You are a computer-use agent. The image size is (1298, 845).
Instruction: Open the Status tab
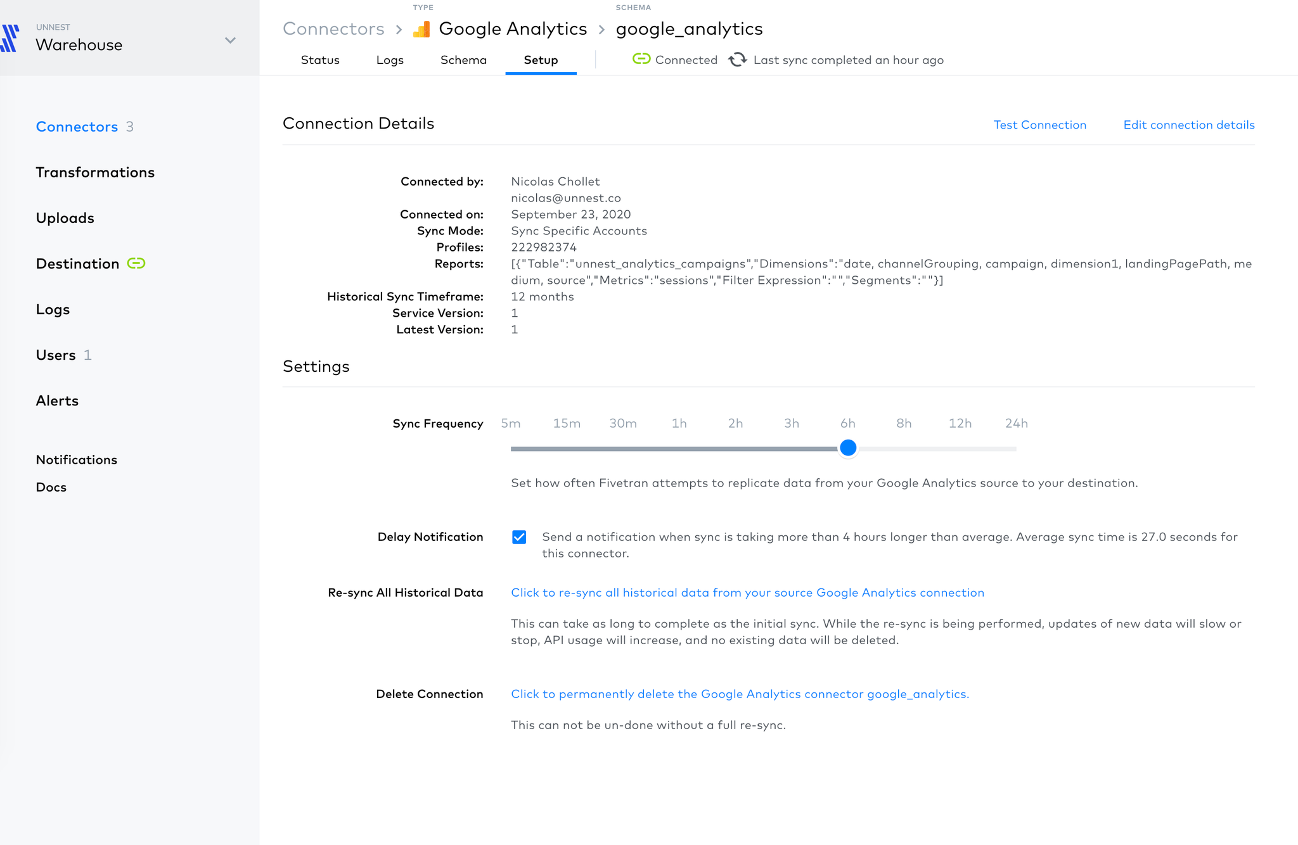[320, 60]
